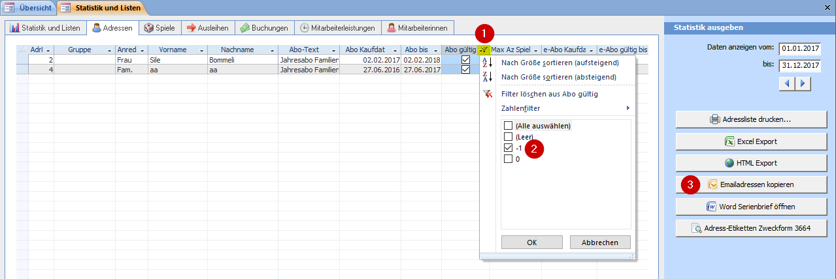836x279 pixels.
Task: Confirm filter with OK button
Action: [x=531, y=242]
